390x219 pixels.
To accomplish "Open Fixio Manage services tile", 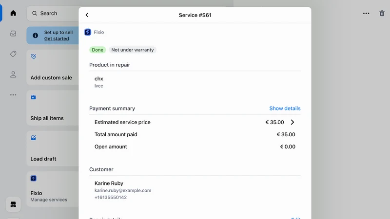I will pyautogui.click(x=53, y=189).
